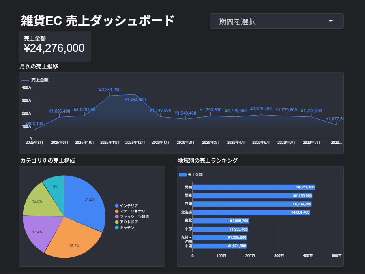Click the アウトドア legend color dot

[x=117, y=222]
